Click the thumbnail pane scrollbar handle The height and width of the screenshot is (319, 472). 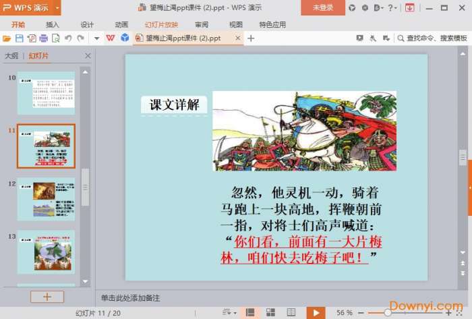tap(85, 187)
